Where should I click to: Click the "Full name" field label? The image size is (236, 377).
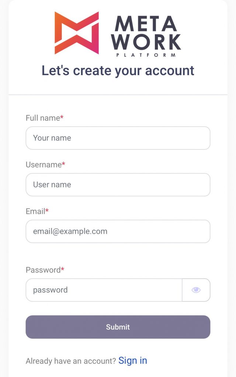tap(43, 118)
